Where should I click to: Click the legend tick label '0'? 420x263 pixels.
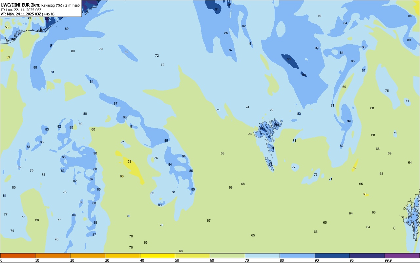pos(1,260)
